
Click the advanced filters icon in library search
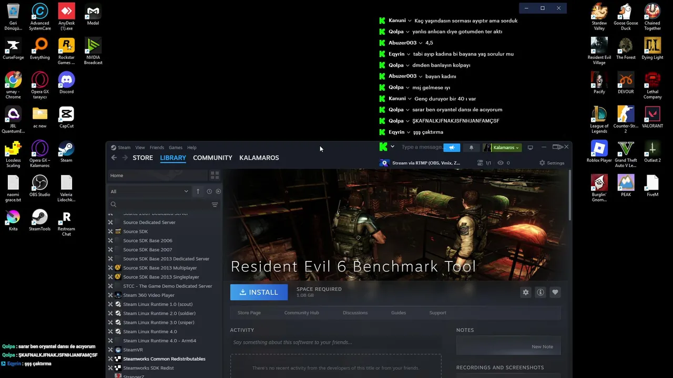click(x=215, y=205)
